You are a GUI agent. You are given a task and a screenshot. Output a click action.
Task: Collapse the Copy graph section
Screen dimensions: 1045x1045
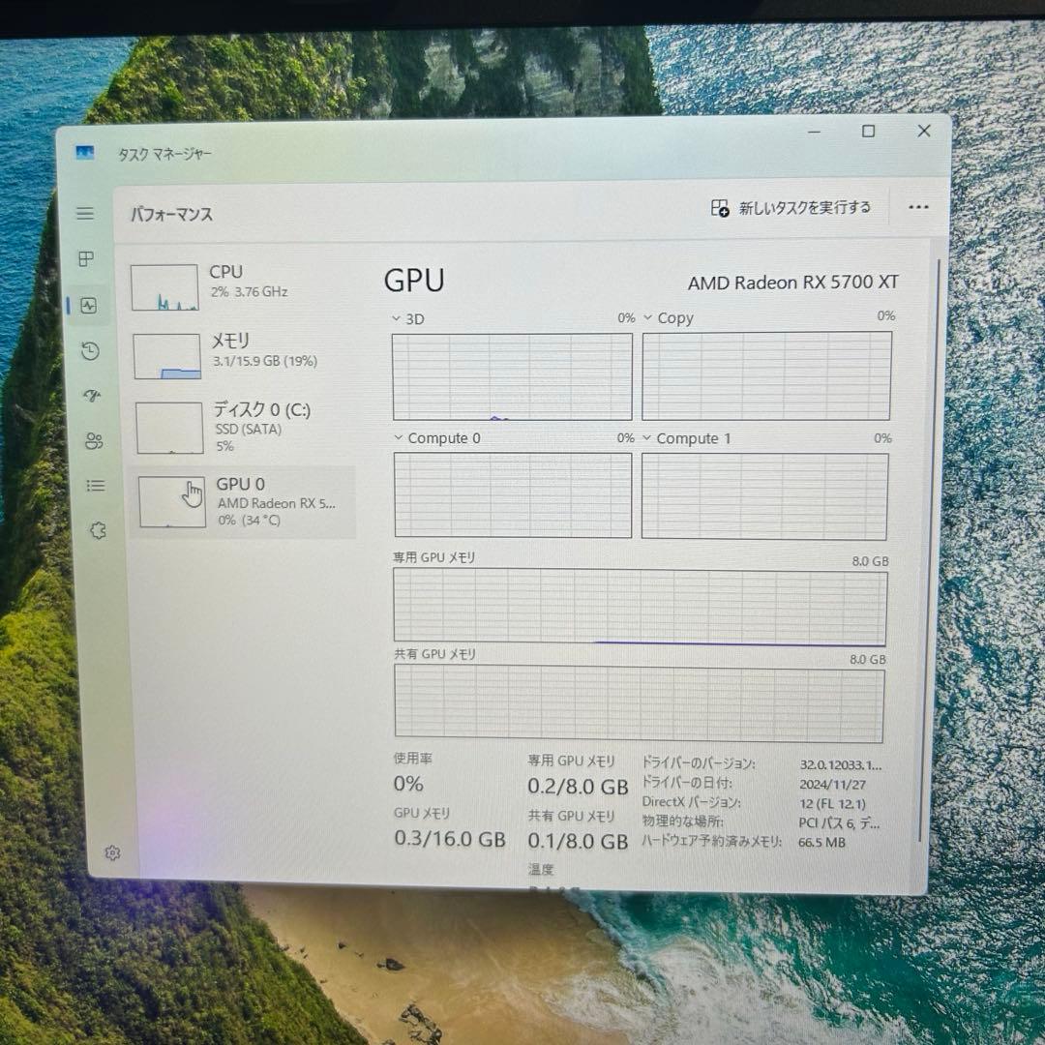tap(647, 316)
